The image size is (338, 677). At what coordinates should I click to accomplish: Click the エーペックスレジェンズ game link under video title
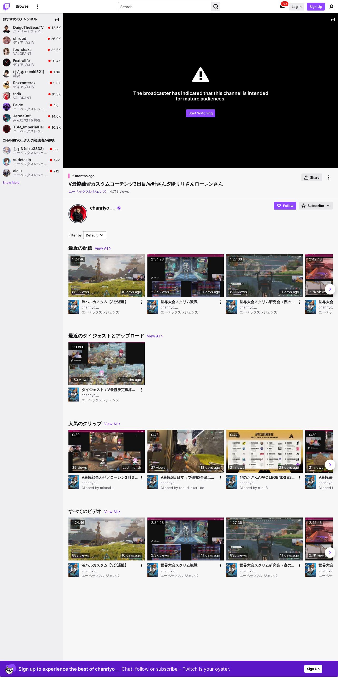(x=87, y=192)
